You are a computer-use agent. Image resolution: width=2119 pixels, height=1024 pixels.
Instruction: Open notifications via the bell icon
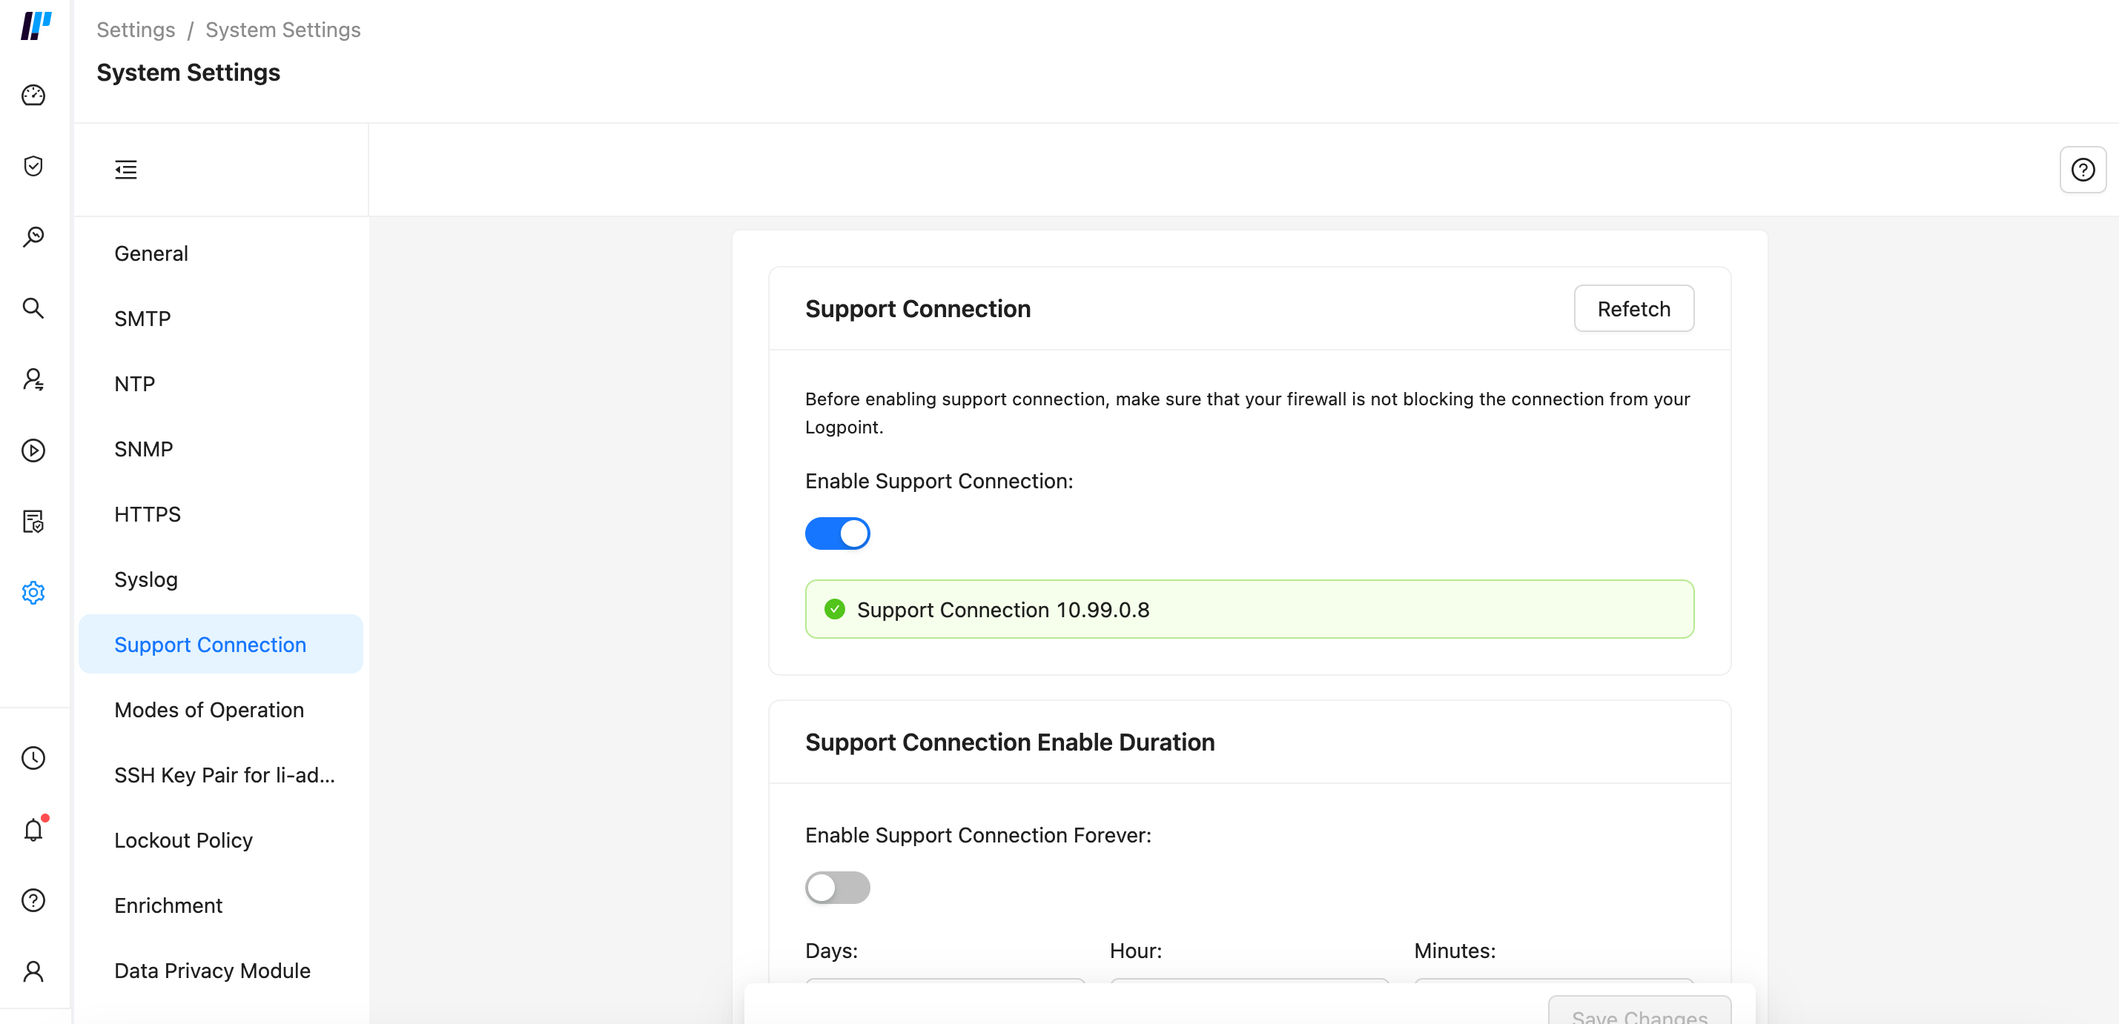pyautogui.click(x=33, y=829)
